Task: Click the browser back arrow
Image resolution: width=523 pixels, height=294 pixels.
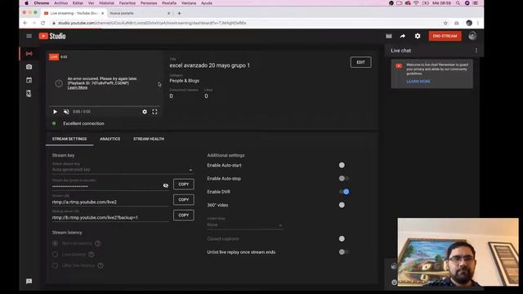Action: (25, 23)
